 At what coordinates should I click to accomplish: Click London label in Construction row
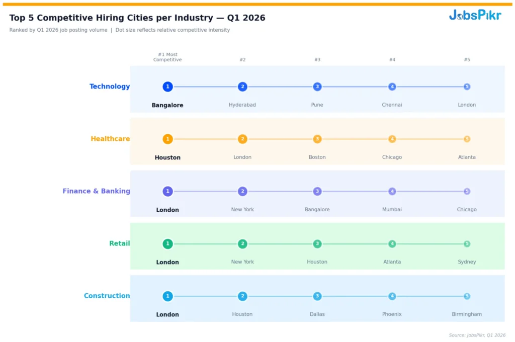[x=167, y=314]
